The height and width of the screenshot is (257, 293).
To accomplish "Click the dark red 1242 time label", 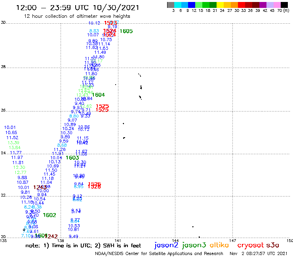I will point(51,236).
